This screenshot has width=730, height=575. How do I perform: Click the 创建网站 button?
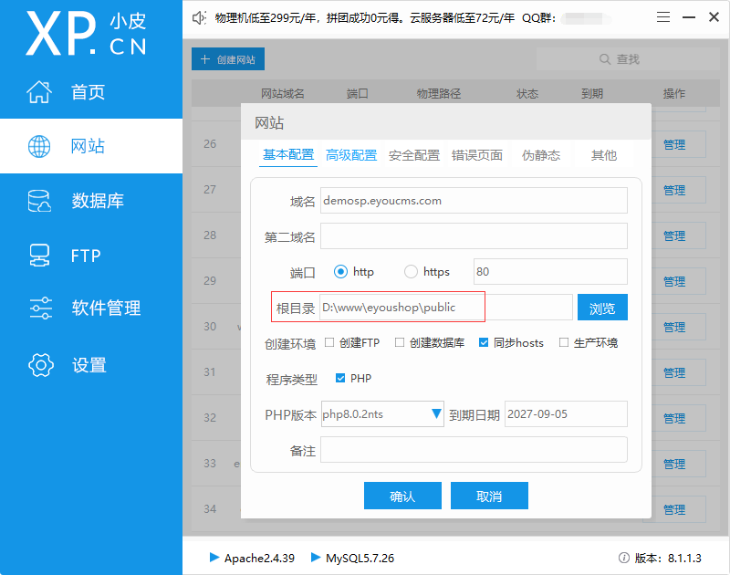pyautogui.click(x=228, y=59)
